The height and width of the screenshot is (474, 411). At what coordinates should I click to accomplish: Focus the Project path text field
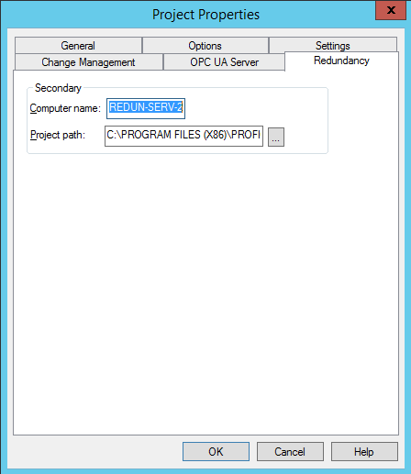pos(183,136)
